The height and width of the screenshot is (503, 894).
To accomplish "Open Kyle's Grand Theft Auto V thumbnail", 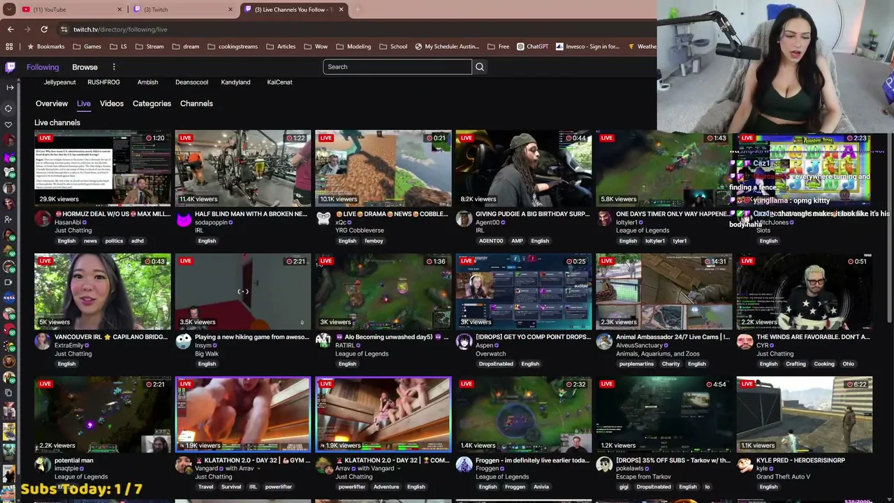I will click(804, 415).
